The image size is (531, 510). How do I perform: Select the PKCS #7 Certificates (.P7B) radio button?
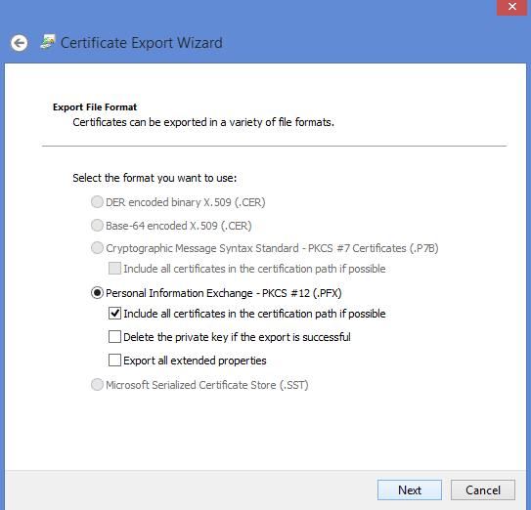coord(97,248)
